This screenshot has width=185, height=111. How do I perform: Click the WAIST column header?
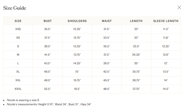[x=107, y=21]
